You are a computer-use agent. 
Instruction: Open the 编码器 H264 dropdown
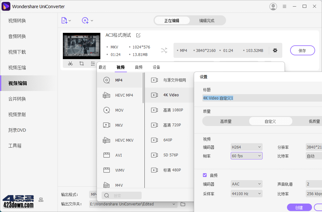(x=246, y=147)
